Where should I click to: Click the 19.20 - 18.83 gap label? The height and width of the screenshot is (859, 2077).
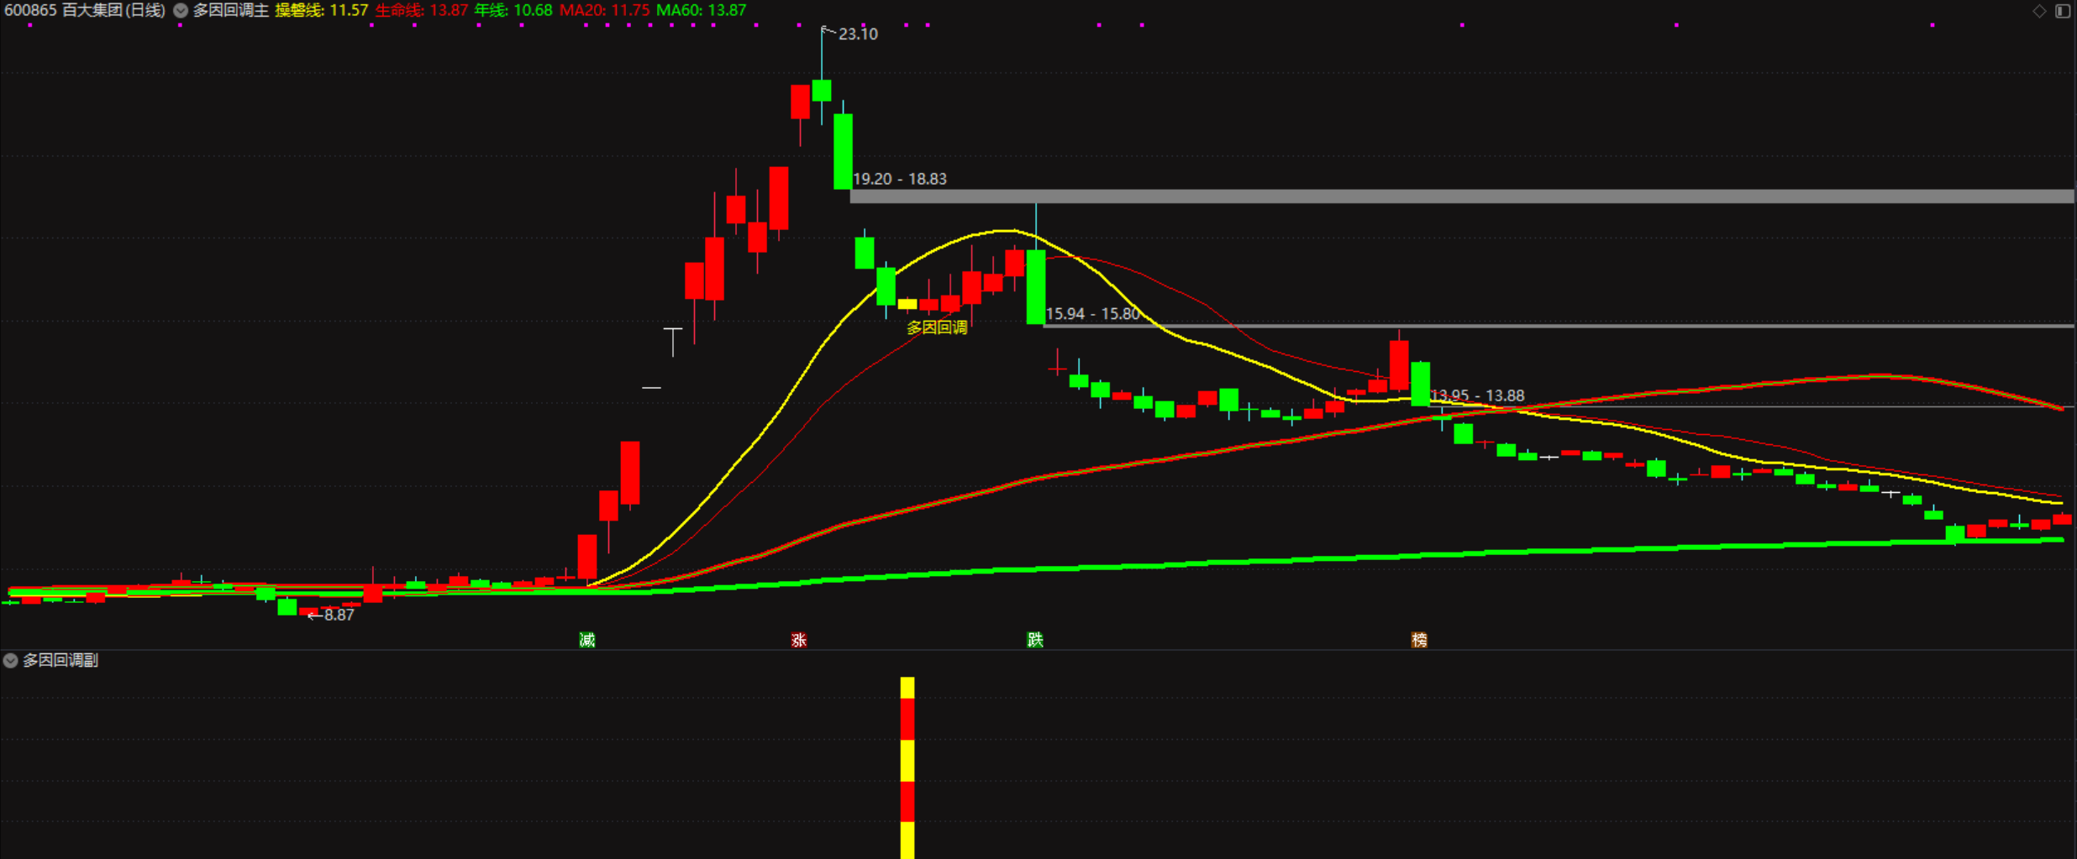click(x=900, y=179)
